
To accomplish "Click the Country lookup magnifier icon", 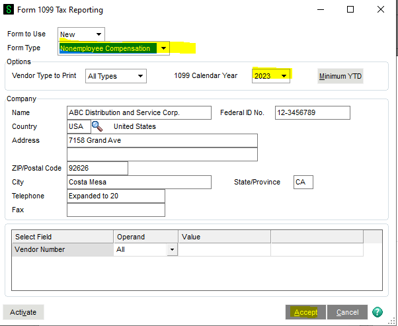I will pyautogui.click(x=97, y=126).
